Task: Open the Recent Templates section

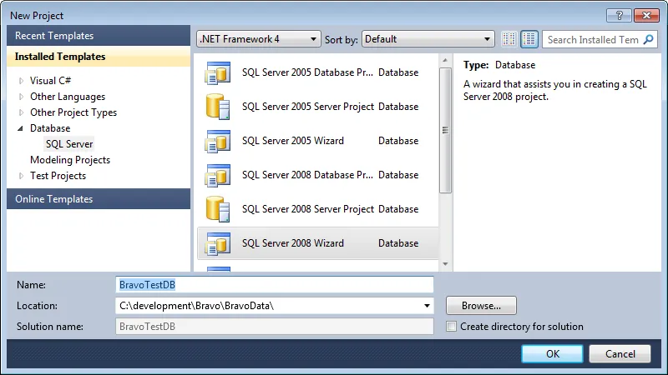Action: [99, 36]
